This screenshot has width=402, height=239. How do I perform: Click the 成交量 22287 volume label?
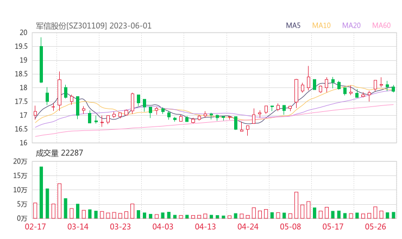(59, 153)
